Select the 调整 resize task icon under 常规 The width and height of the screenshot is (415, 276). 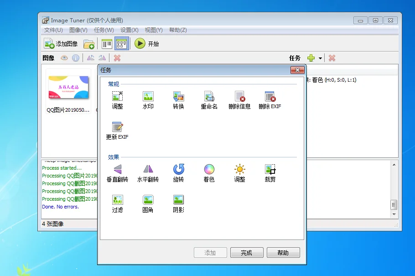click(117, 100)
